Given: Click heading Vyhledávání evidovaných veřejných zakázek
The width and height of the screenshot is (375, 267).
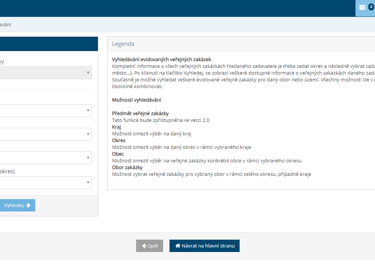Looking at the screenshot, I should click(162, 59).
